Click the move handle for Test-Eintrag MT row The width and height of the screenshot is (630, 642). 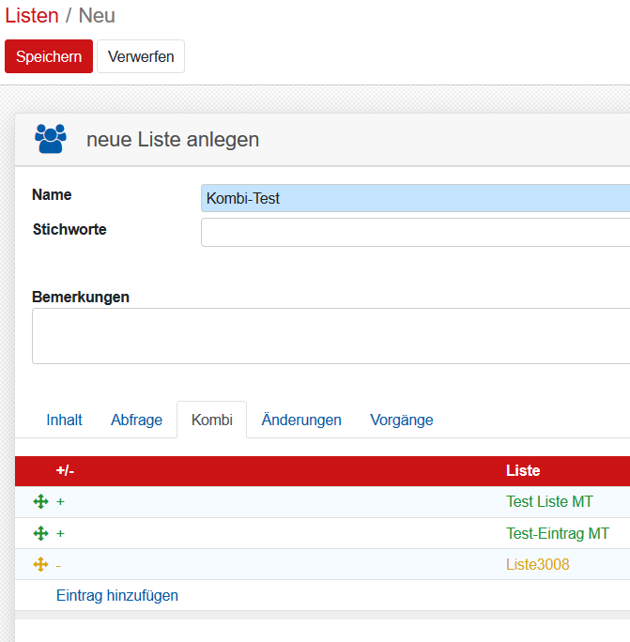point(40,533)
